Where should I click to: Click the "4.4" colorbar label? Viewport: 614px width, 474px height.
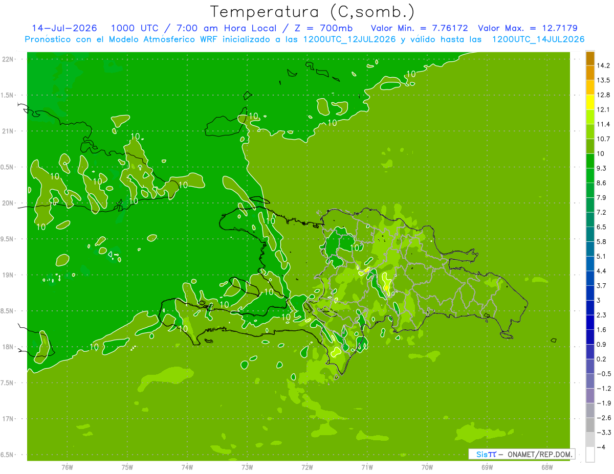point(602,271)
